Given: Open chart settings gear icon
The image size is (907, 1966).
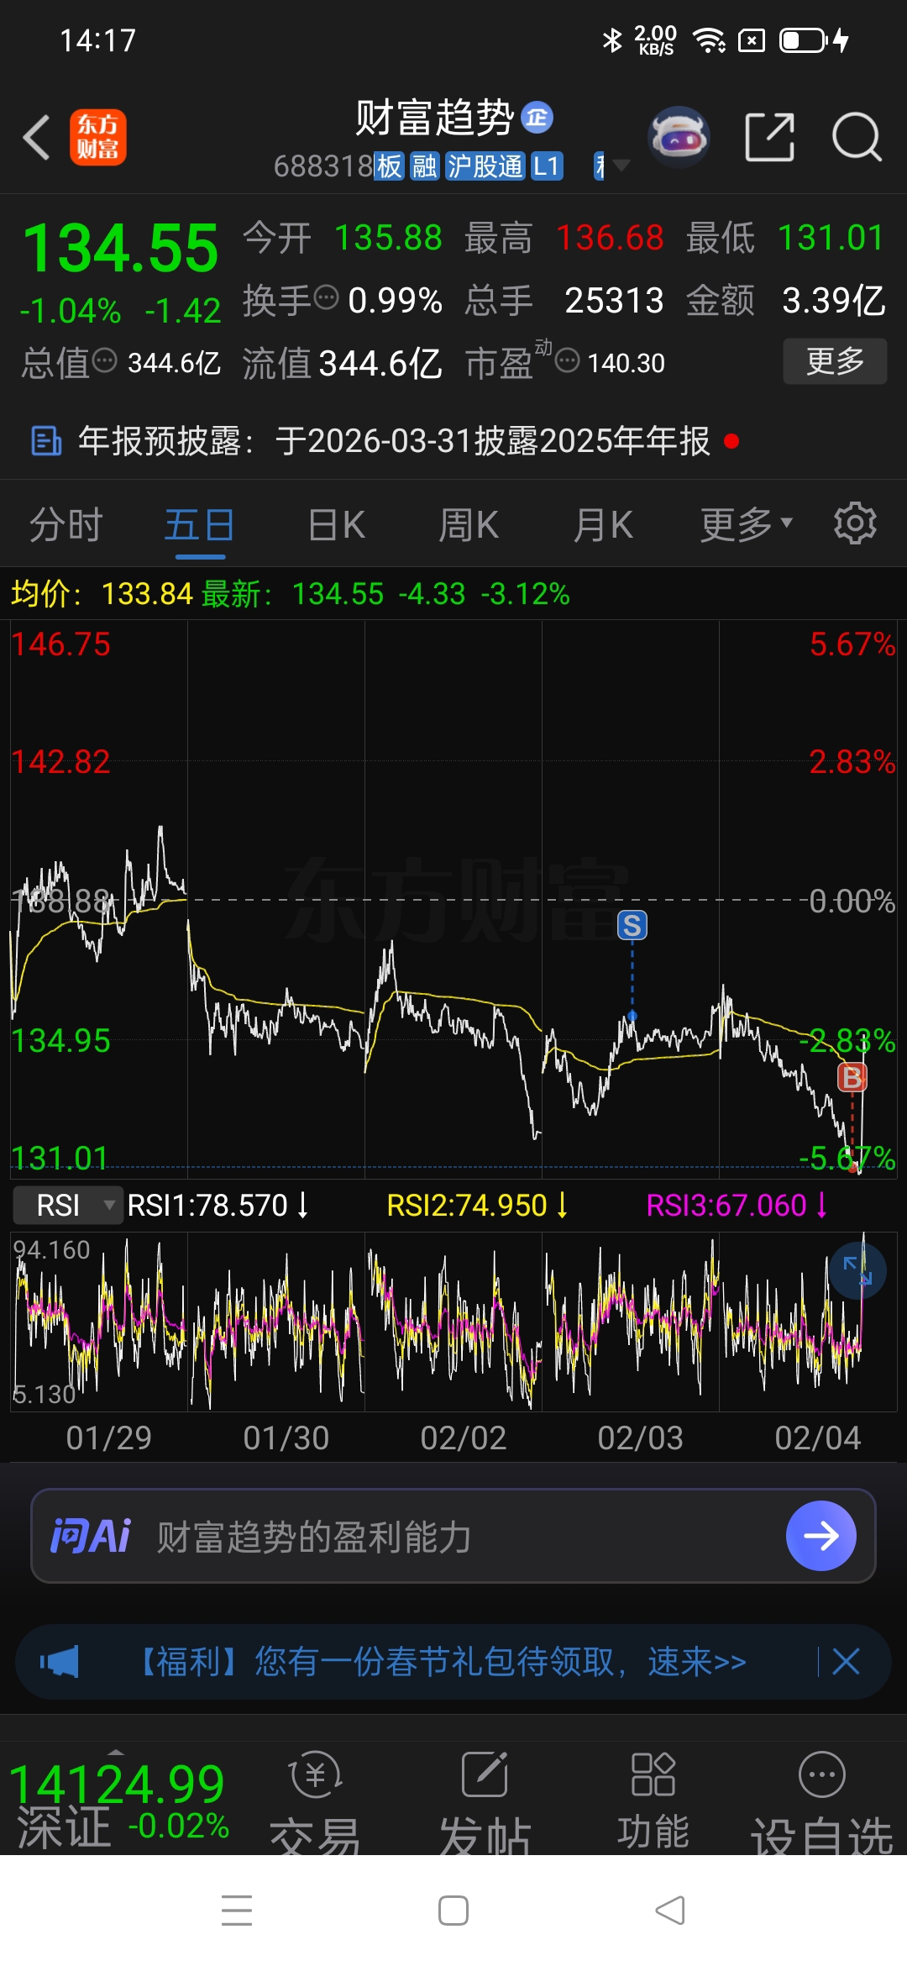Looking at the screenshot, I should pyautogui.click(x=855, y=523).
